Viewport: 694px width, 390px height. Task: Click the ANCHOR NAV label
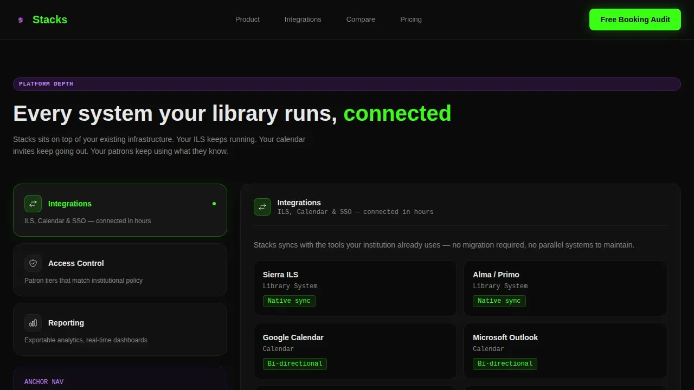click(x=44, y=382)
